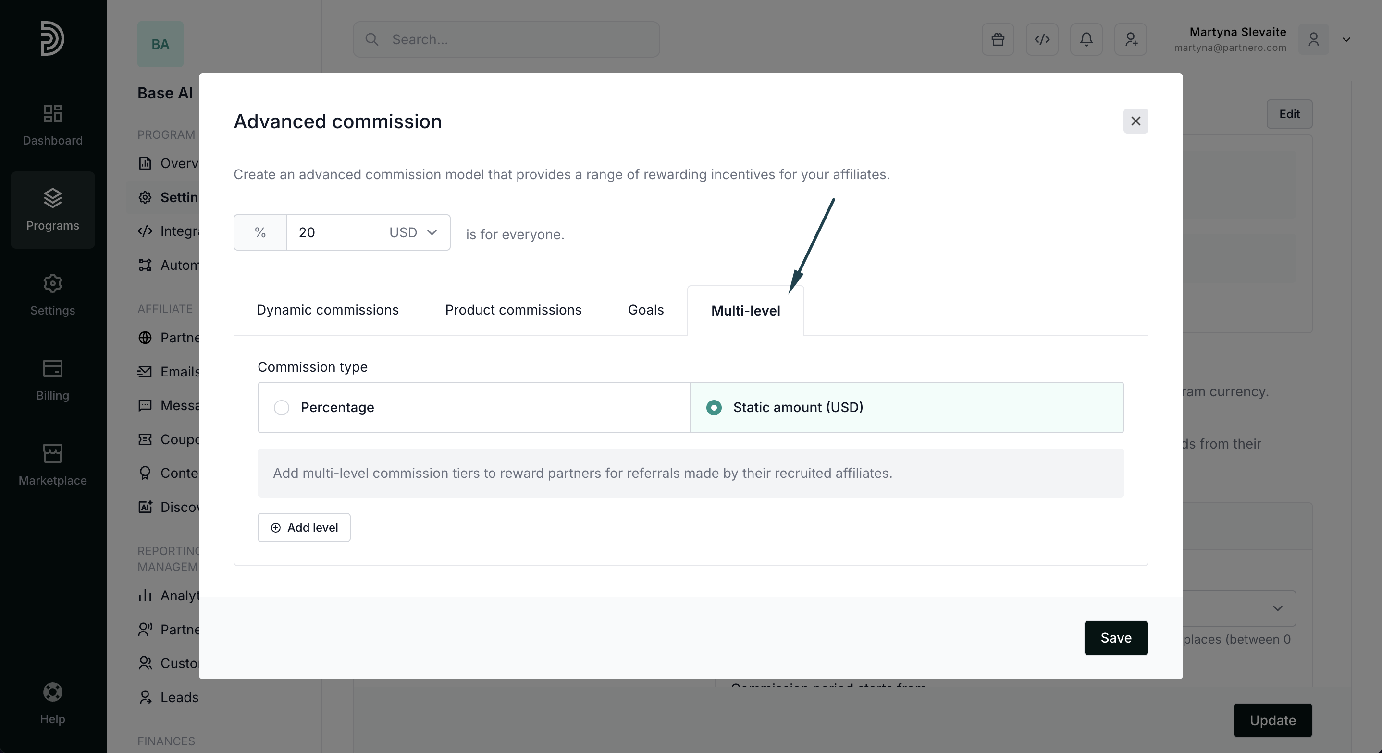Viewport: 1382px width, 753px height.
Task: Go to Programs in left sidebar
Action: pyautogui.click(x=52, y=210)
